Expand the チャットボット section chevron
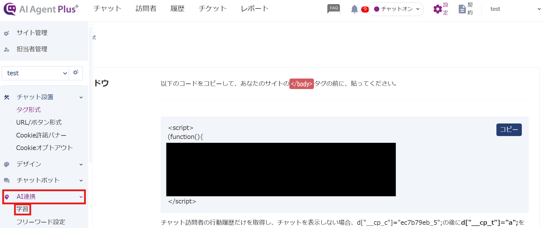 point(81,181)
